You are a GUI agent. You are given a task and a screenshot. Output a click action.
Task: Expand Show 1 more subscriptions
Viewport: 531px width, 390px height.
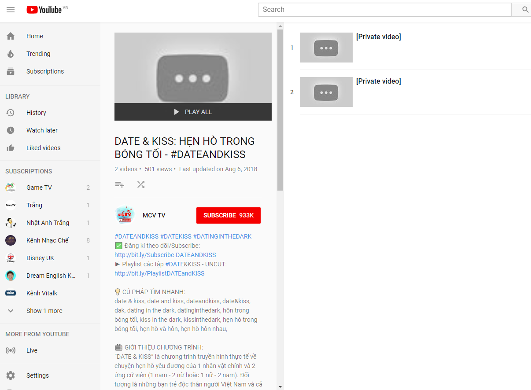44,311
